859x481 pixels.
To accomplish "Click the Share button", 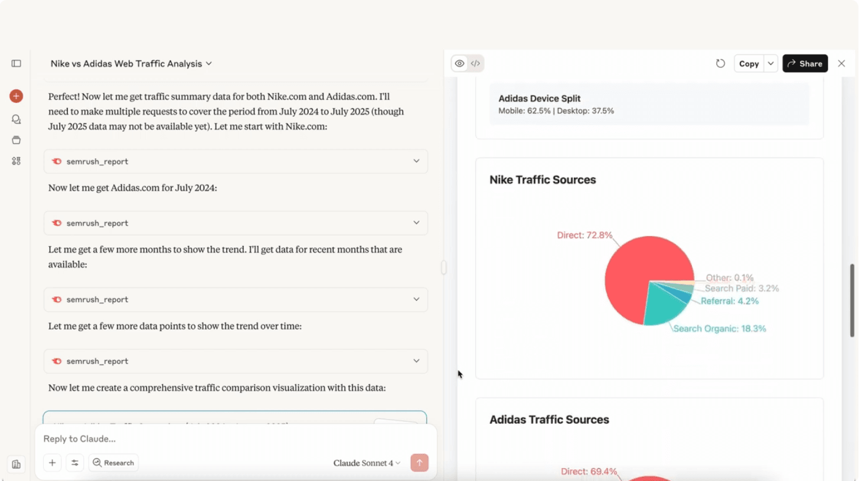I will (805, 63).
